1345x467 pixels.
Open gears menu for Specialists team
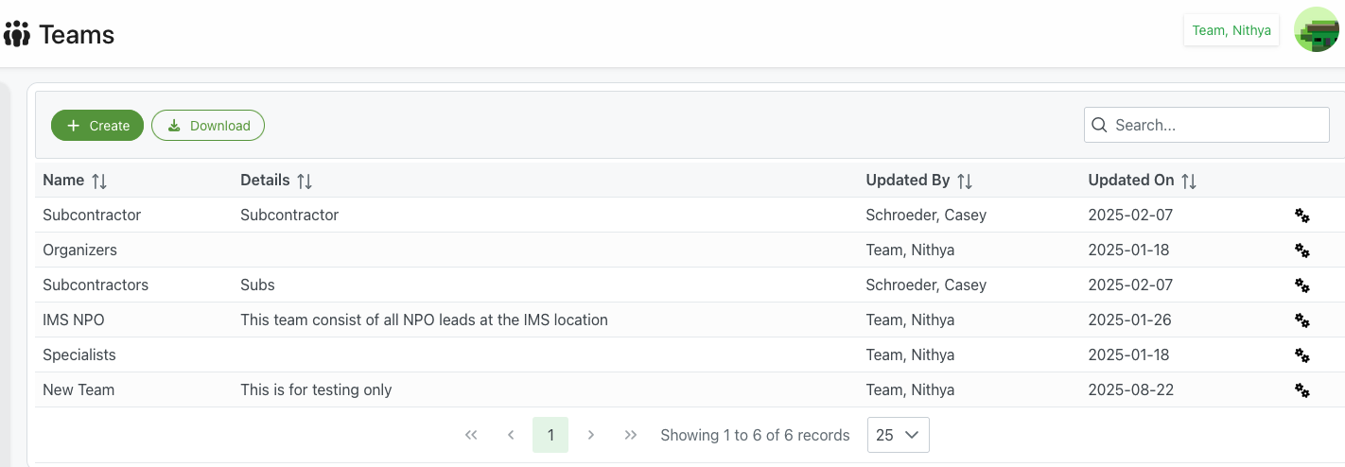point(1301,355)
